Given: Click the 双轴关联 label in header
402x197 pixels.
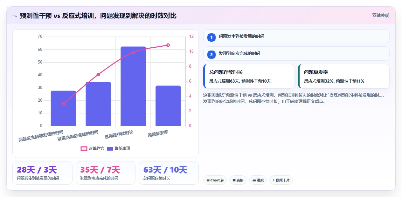Looking at the screenshot, I should click(381, 16).
